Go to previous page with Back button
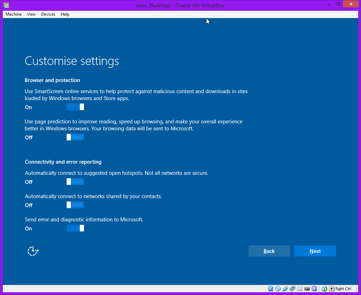 (269, 251)
